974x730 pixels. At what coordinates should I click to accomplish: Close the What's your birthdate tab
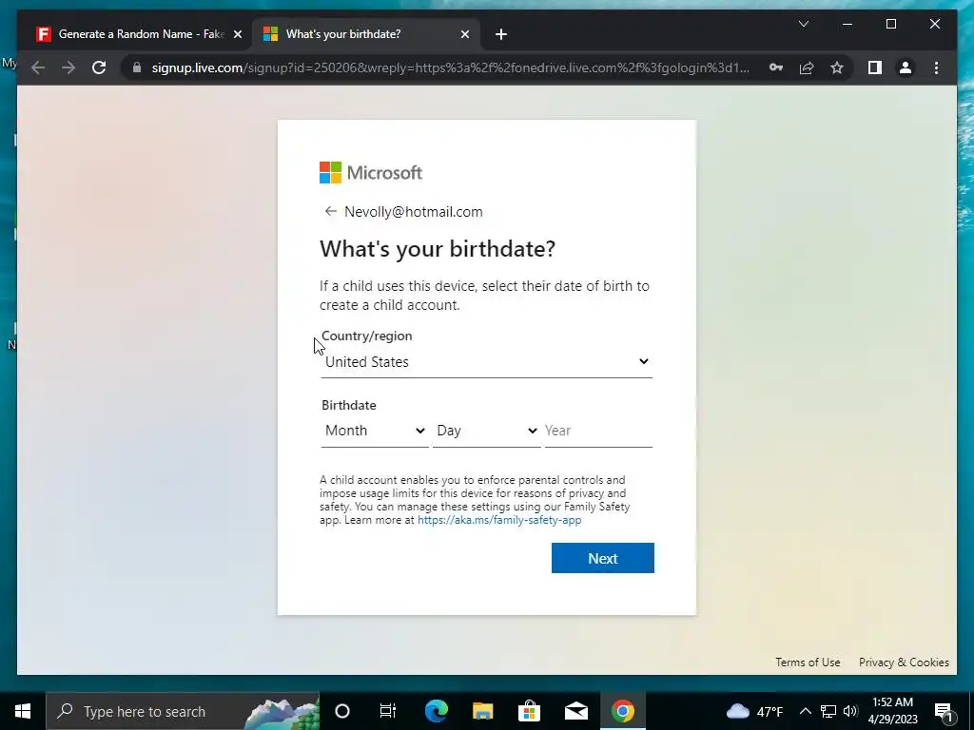pyautogui.click(x=464, y=34)
